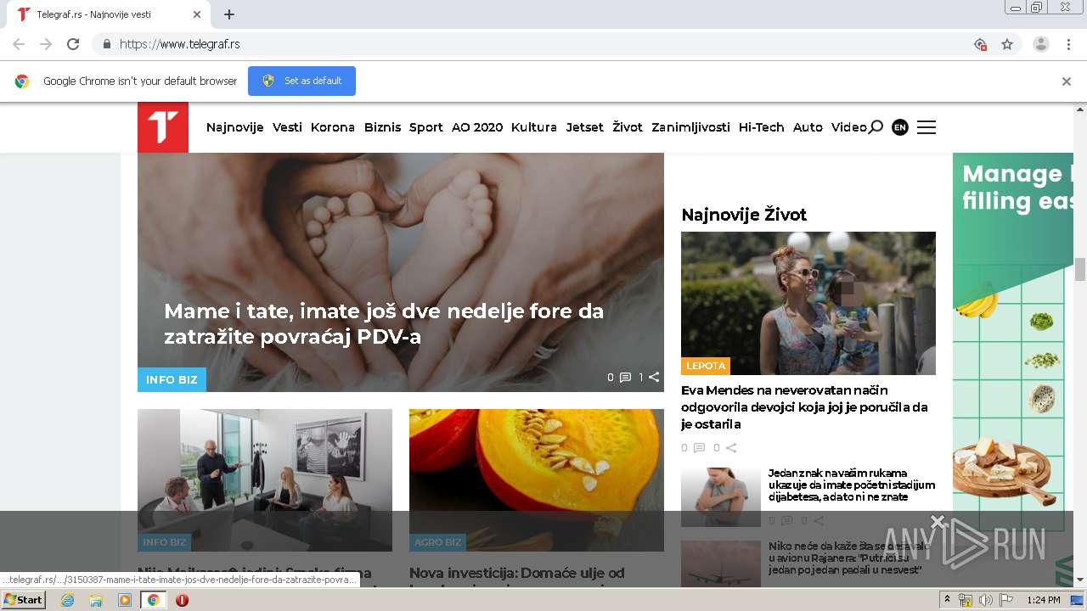Viewport: 1087px width, 611px height.
Task: Set Chrome as default browser
Action: click(301, 81)
